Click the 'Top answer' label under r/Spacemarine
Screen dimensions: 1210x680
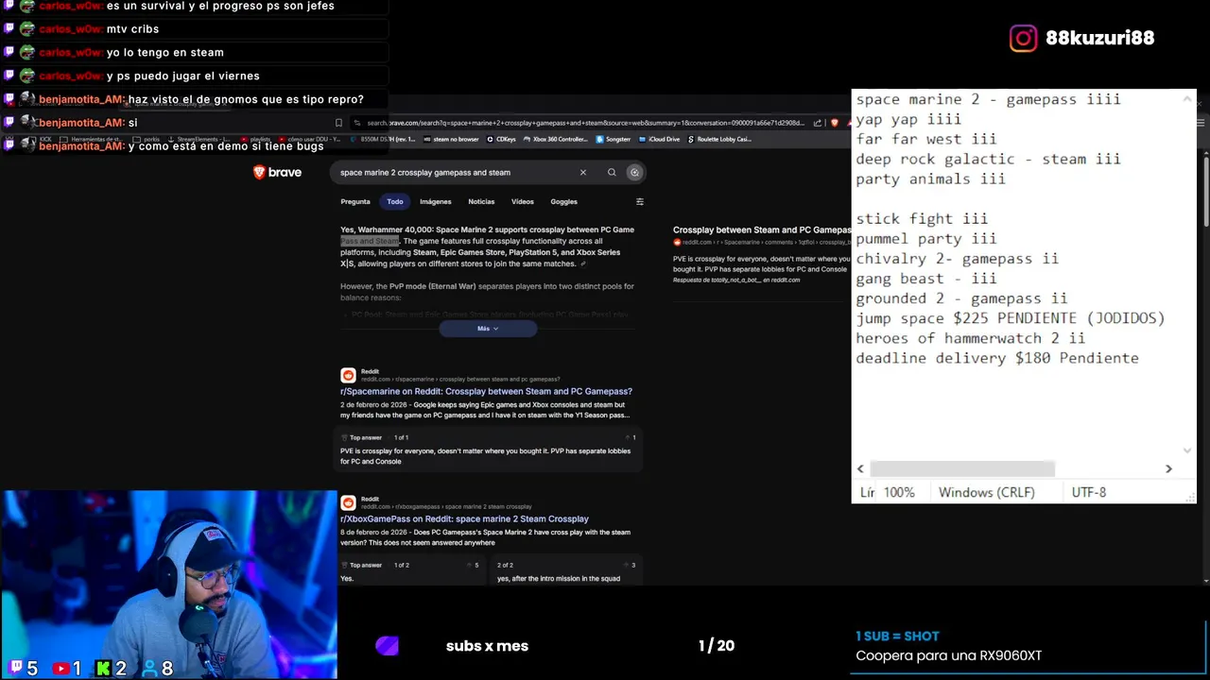tap(366, 437)
